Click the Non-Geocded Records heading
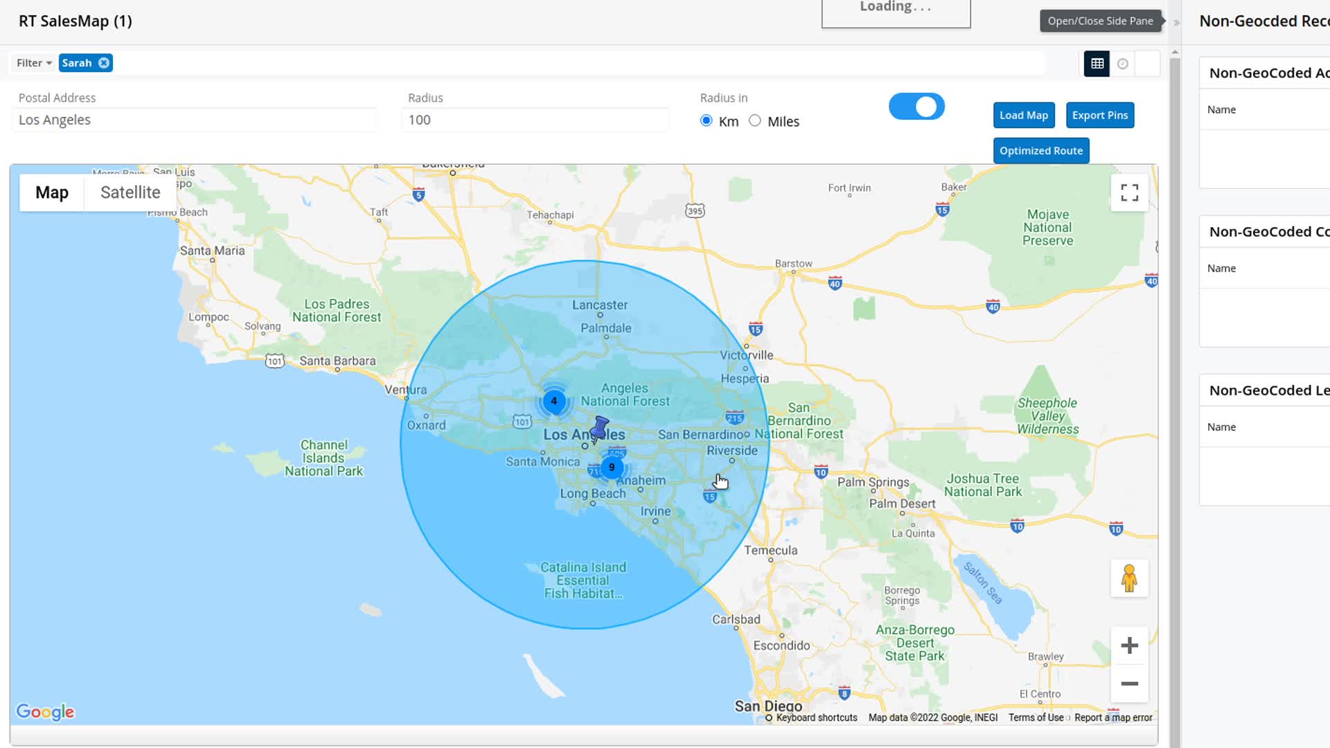The image size is (1330, 748). [1264, 21]
